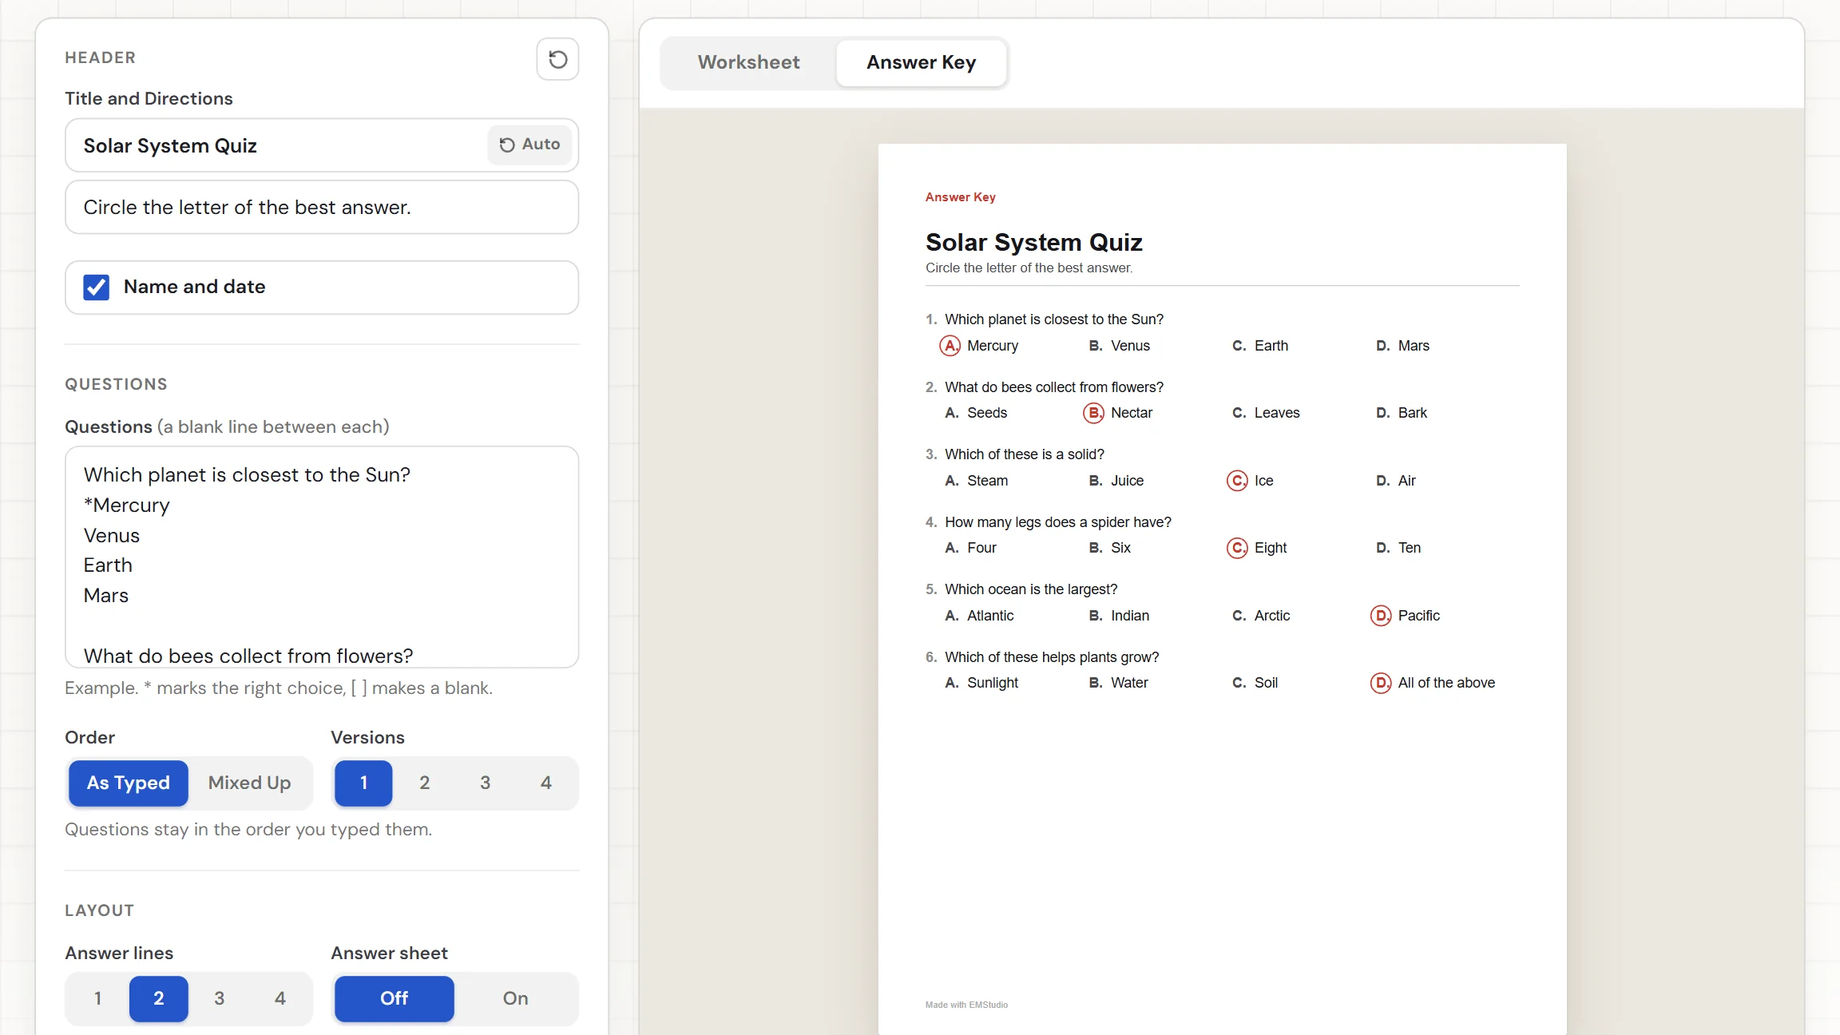This screenshot has height=1035, width=1840.
Task: Click circled A beside Mercury
Action: pyautogui.click(x=950, y=346)
